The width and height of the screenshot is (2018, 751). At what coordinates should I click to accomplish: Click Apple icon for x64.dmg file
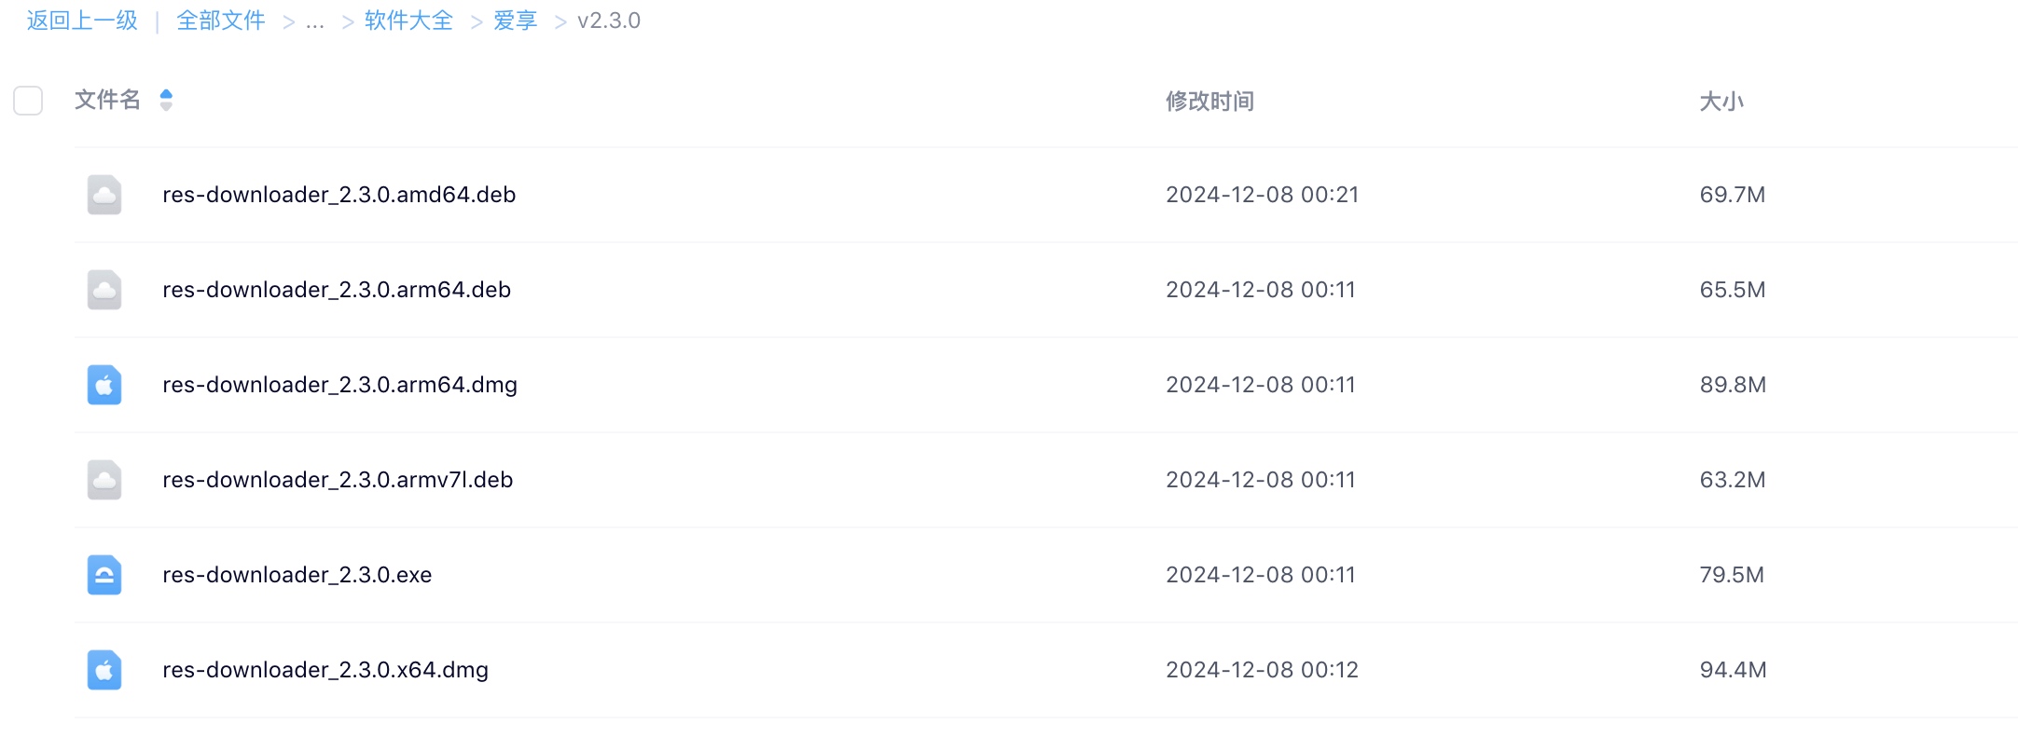tap(104, 670)
